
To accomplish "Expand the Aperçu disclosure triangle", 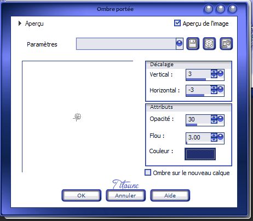I will (x=20, y=24).
